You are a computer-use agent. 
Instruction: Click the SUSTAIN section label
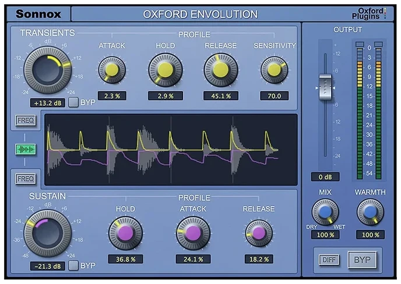tap(47, 196)
